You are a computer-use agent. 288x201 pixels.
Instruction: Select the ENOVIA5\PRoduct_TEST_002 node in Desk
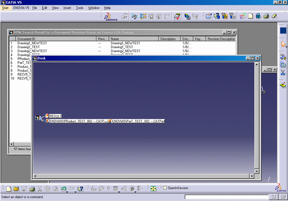[x=78, y=121]
